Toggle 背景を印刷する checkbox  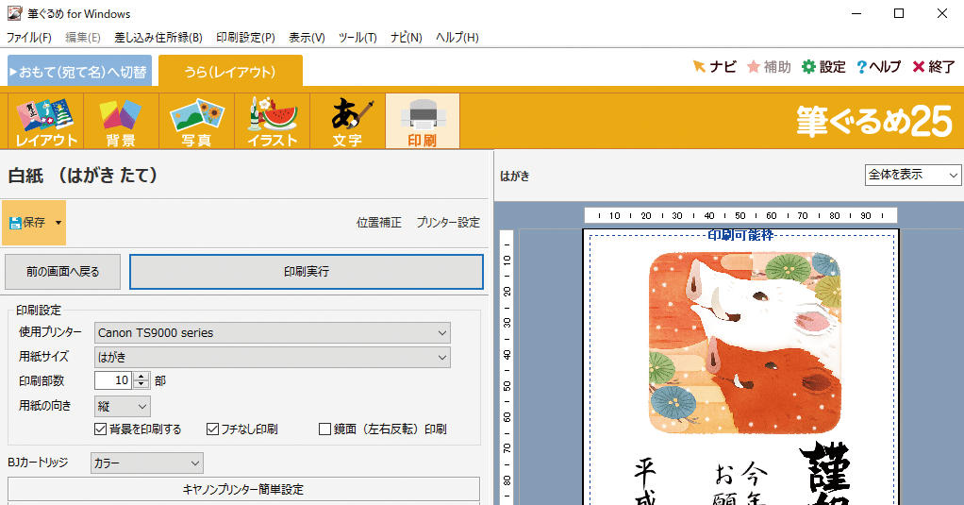100,429
